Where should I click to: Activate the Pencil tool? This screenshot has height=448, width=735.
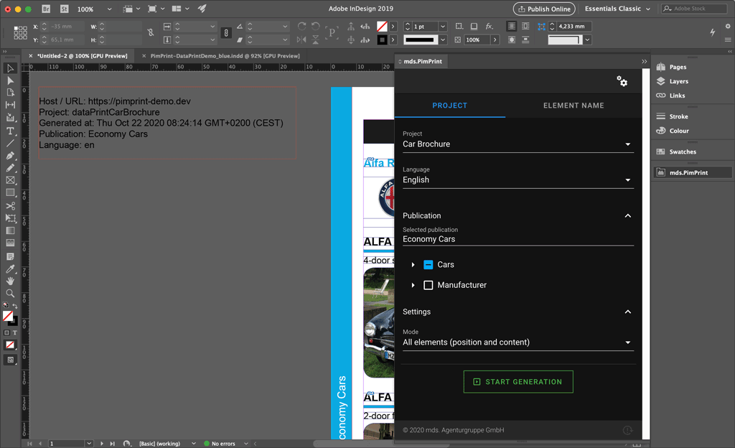click(x=10, y=168)
